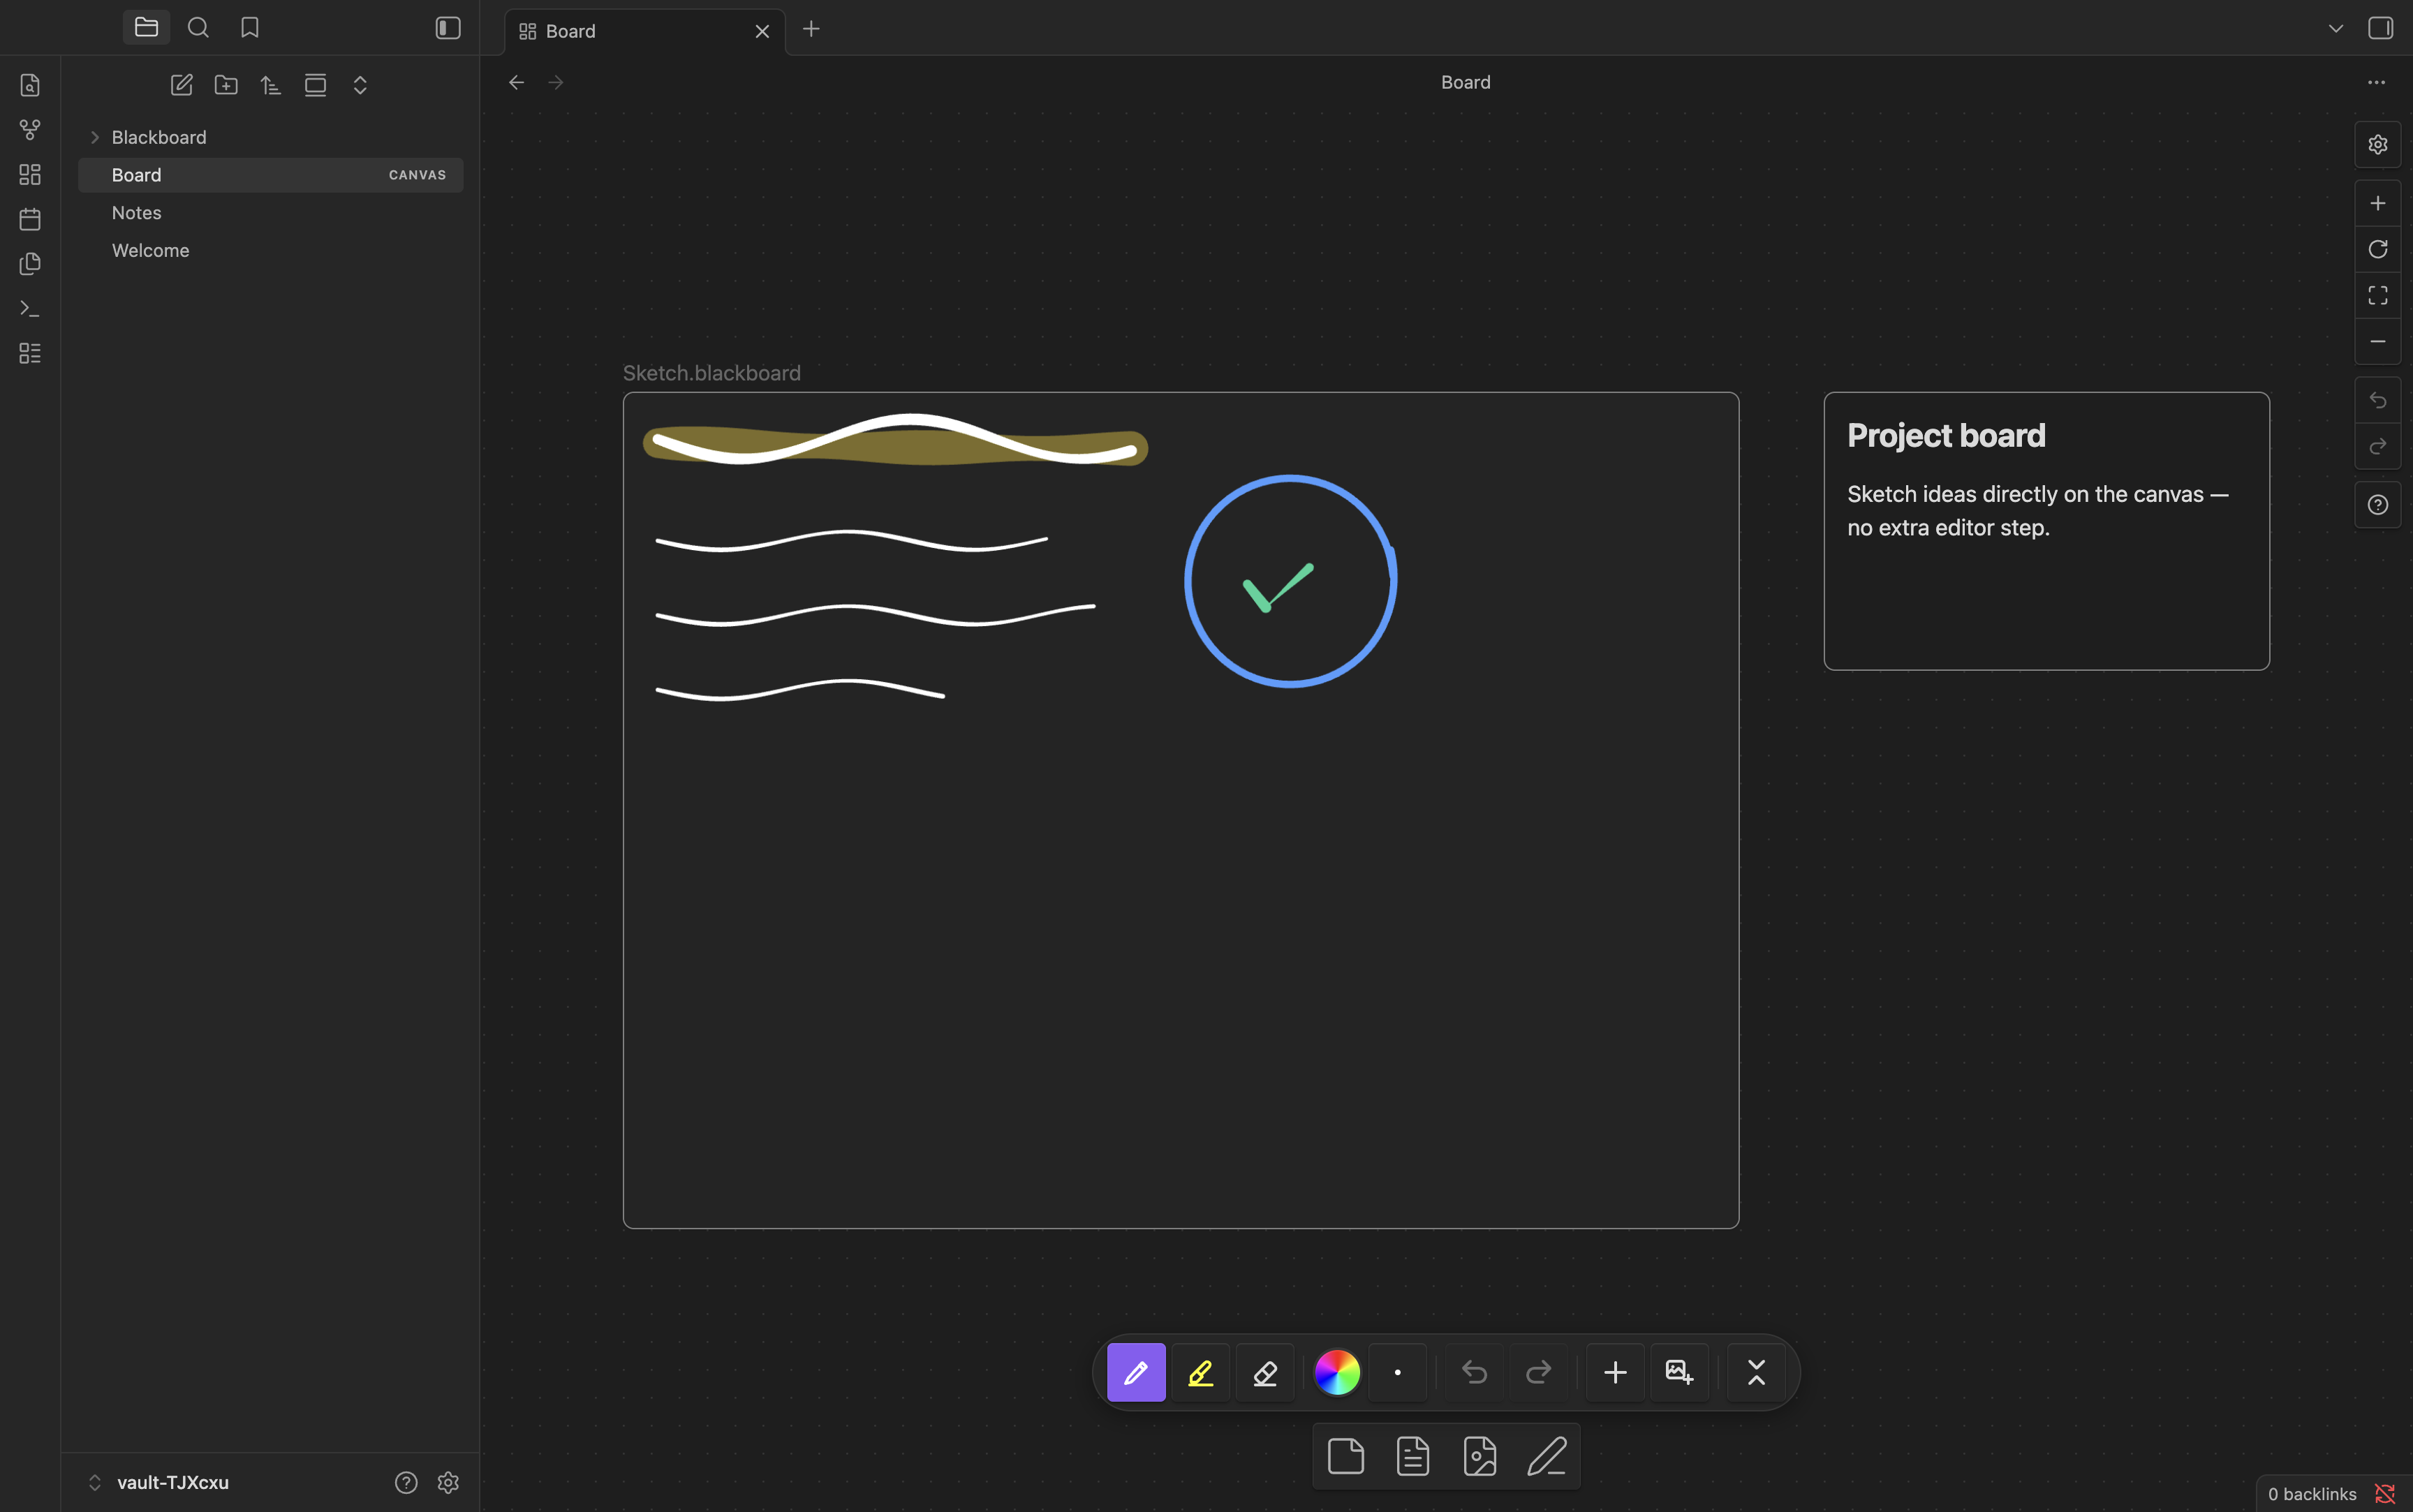
Task: Click the add image icon in drawing toolbar
Action: pos(1679,1372)
